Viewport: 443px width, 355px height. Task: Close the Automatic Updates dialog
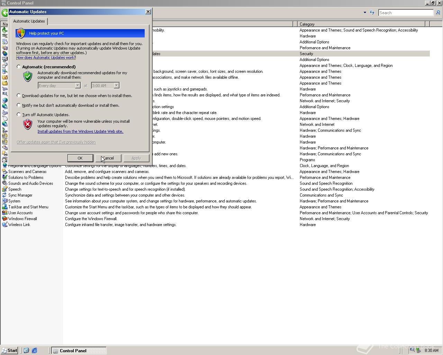[148, 11]
